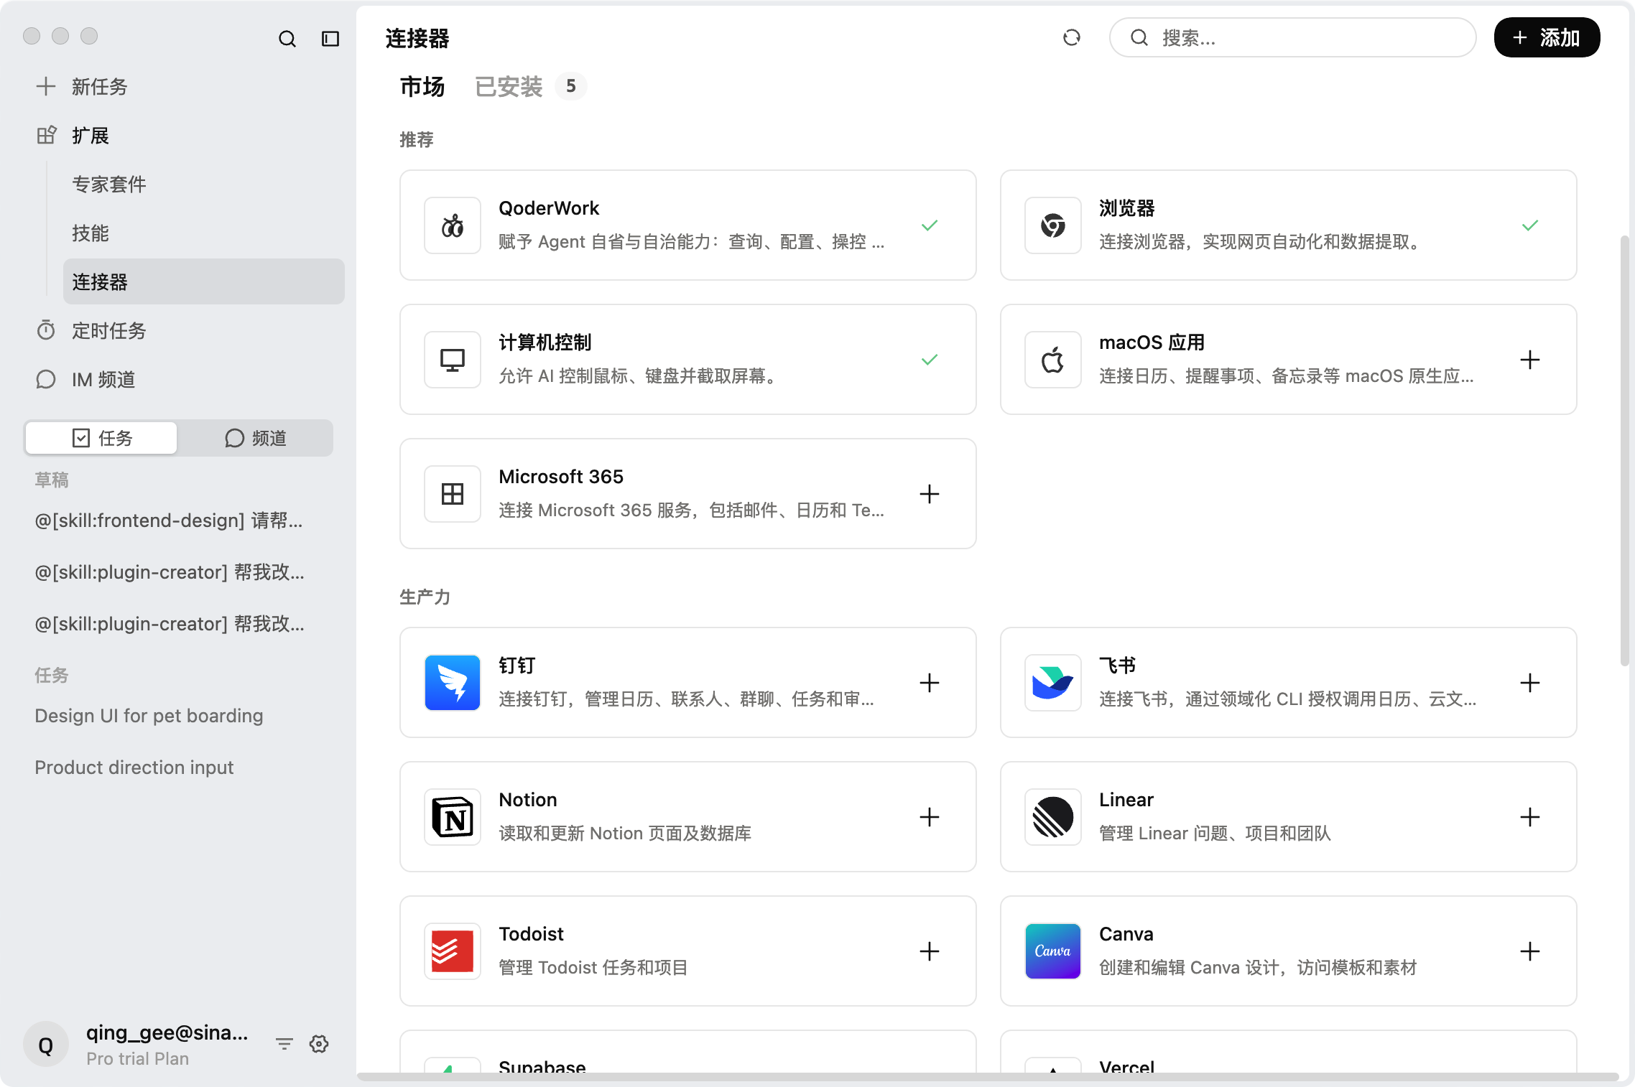Click the Supabase connector title
Viewport: 1635px width, 1087px height.
[x=542, y=1066]
